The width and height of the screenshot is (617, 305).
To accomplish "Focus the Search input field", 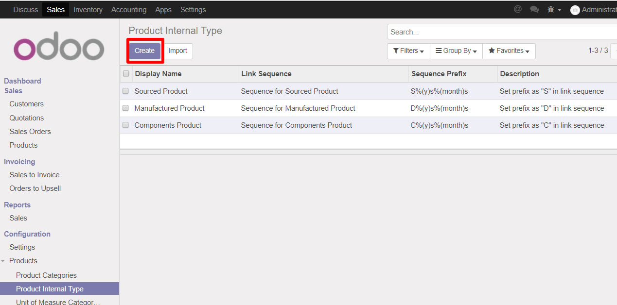I will pyautogui.click(x=501, y=32).
